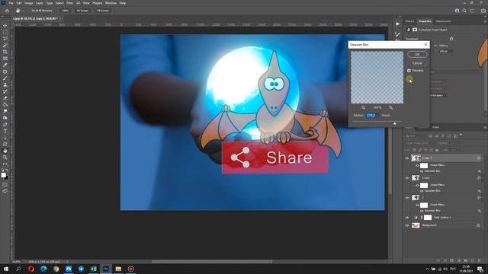Select the Rectangle shape tool
This screenshot has width=488, height=274.
(5, 144)
